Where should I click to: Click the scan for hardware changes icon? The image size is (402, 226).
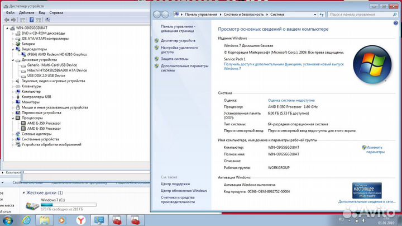tap(47, 20)
